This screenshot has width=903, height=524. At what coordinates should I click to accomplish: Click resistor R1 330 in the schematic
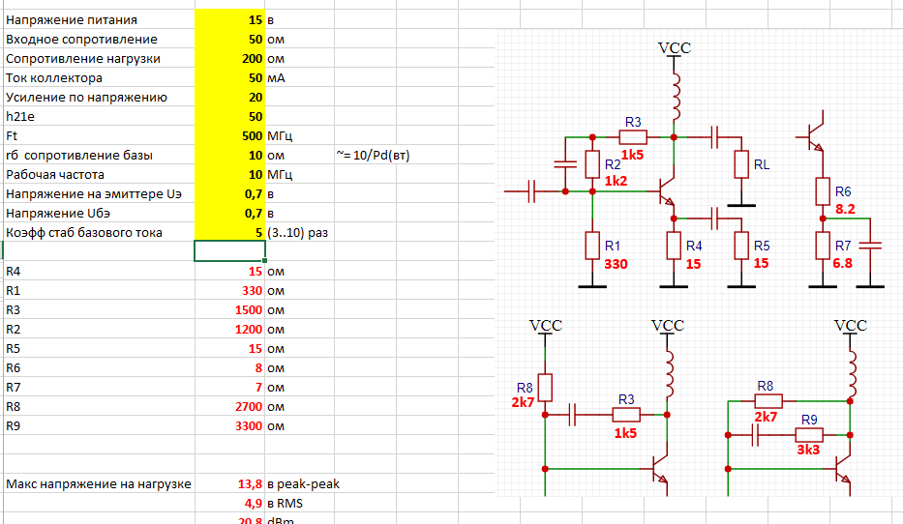(592, 246)
